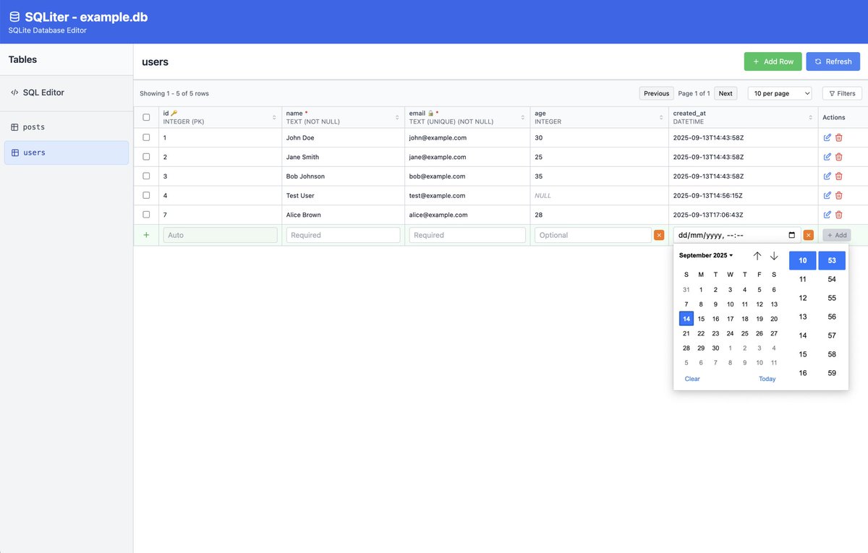868x553 pixels.
Task: Select day 14 in the calendar
Action: pyautogui.click(x=686, y=319)
